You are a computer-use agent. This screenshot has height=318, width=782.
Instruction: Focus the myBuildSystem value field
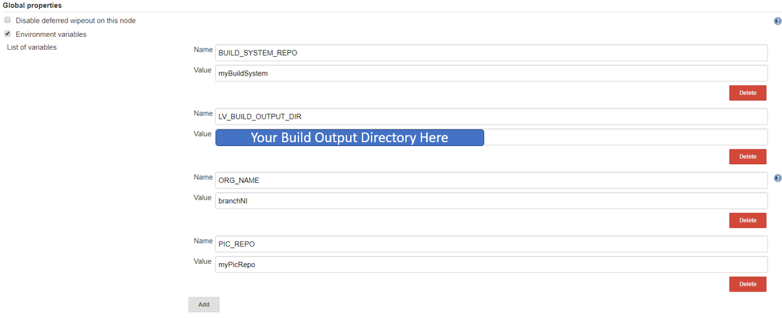click(491, 74)
